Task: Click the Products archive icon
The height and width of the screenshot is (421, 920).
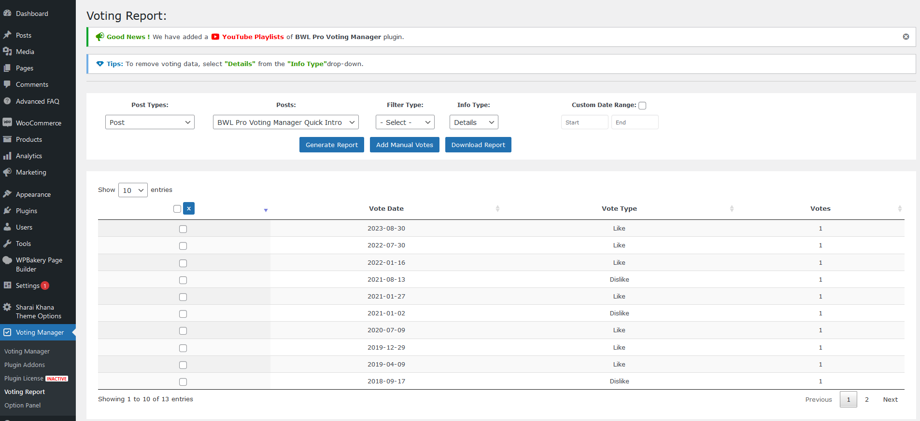Action: coord(7,139)
